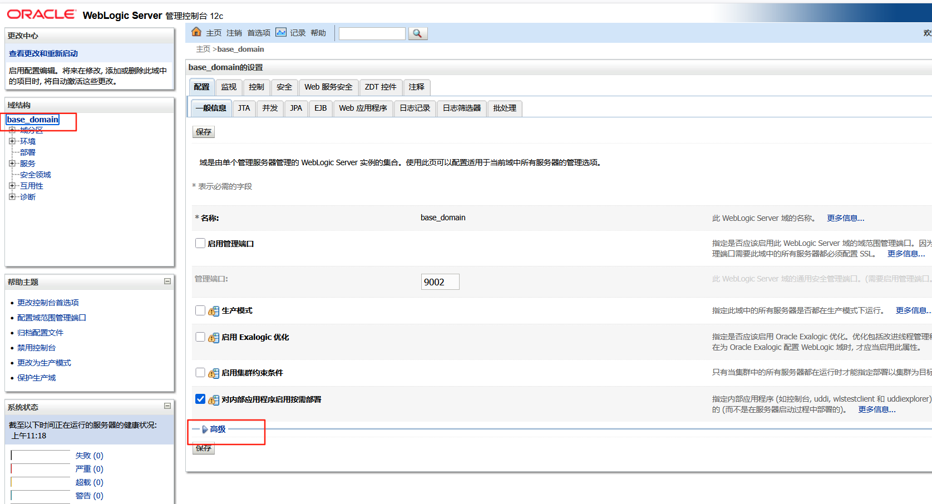
Task: Toggle the 生产模式 checkbox
Action: coord(200,310)
